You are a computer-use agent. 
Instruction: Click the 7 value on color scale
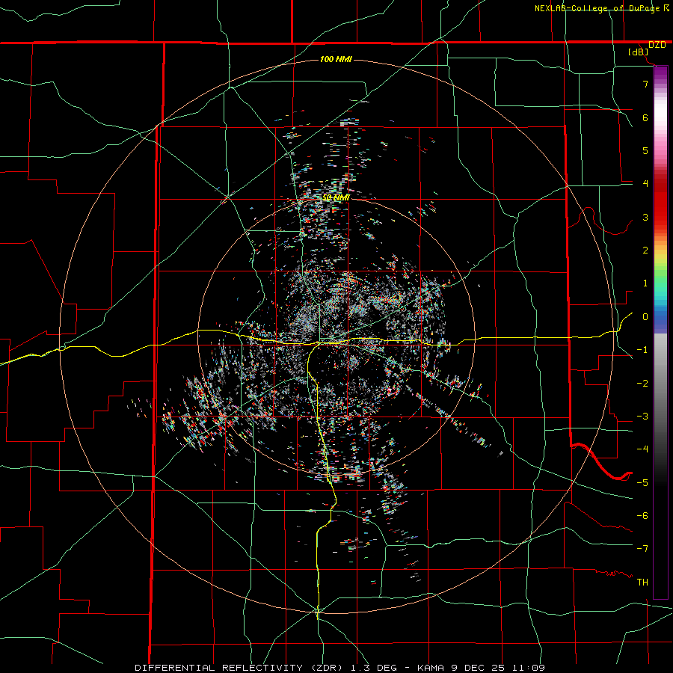click(x=645, y=84)
